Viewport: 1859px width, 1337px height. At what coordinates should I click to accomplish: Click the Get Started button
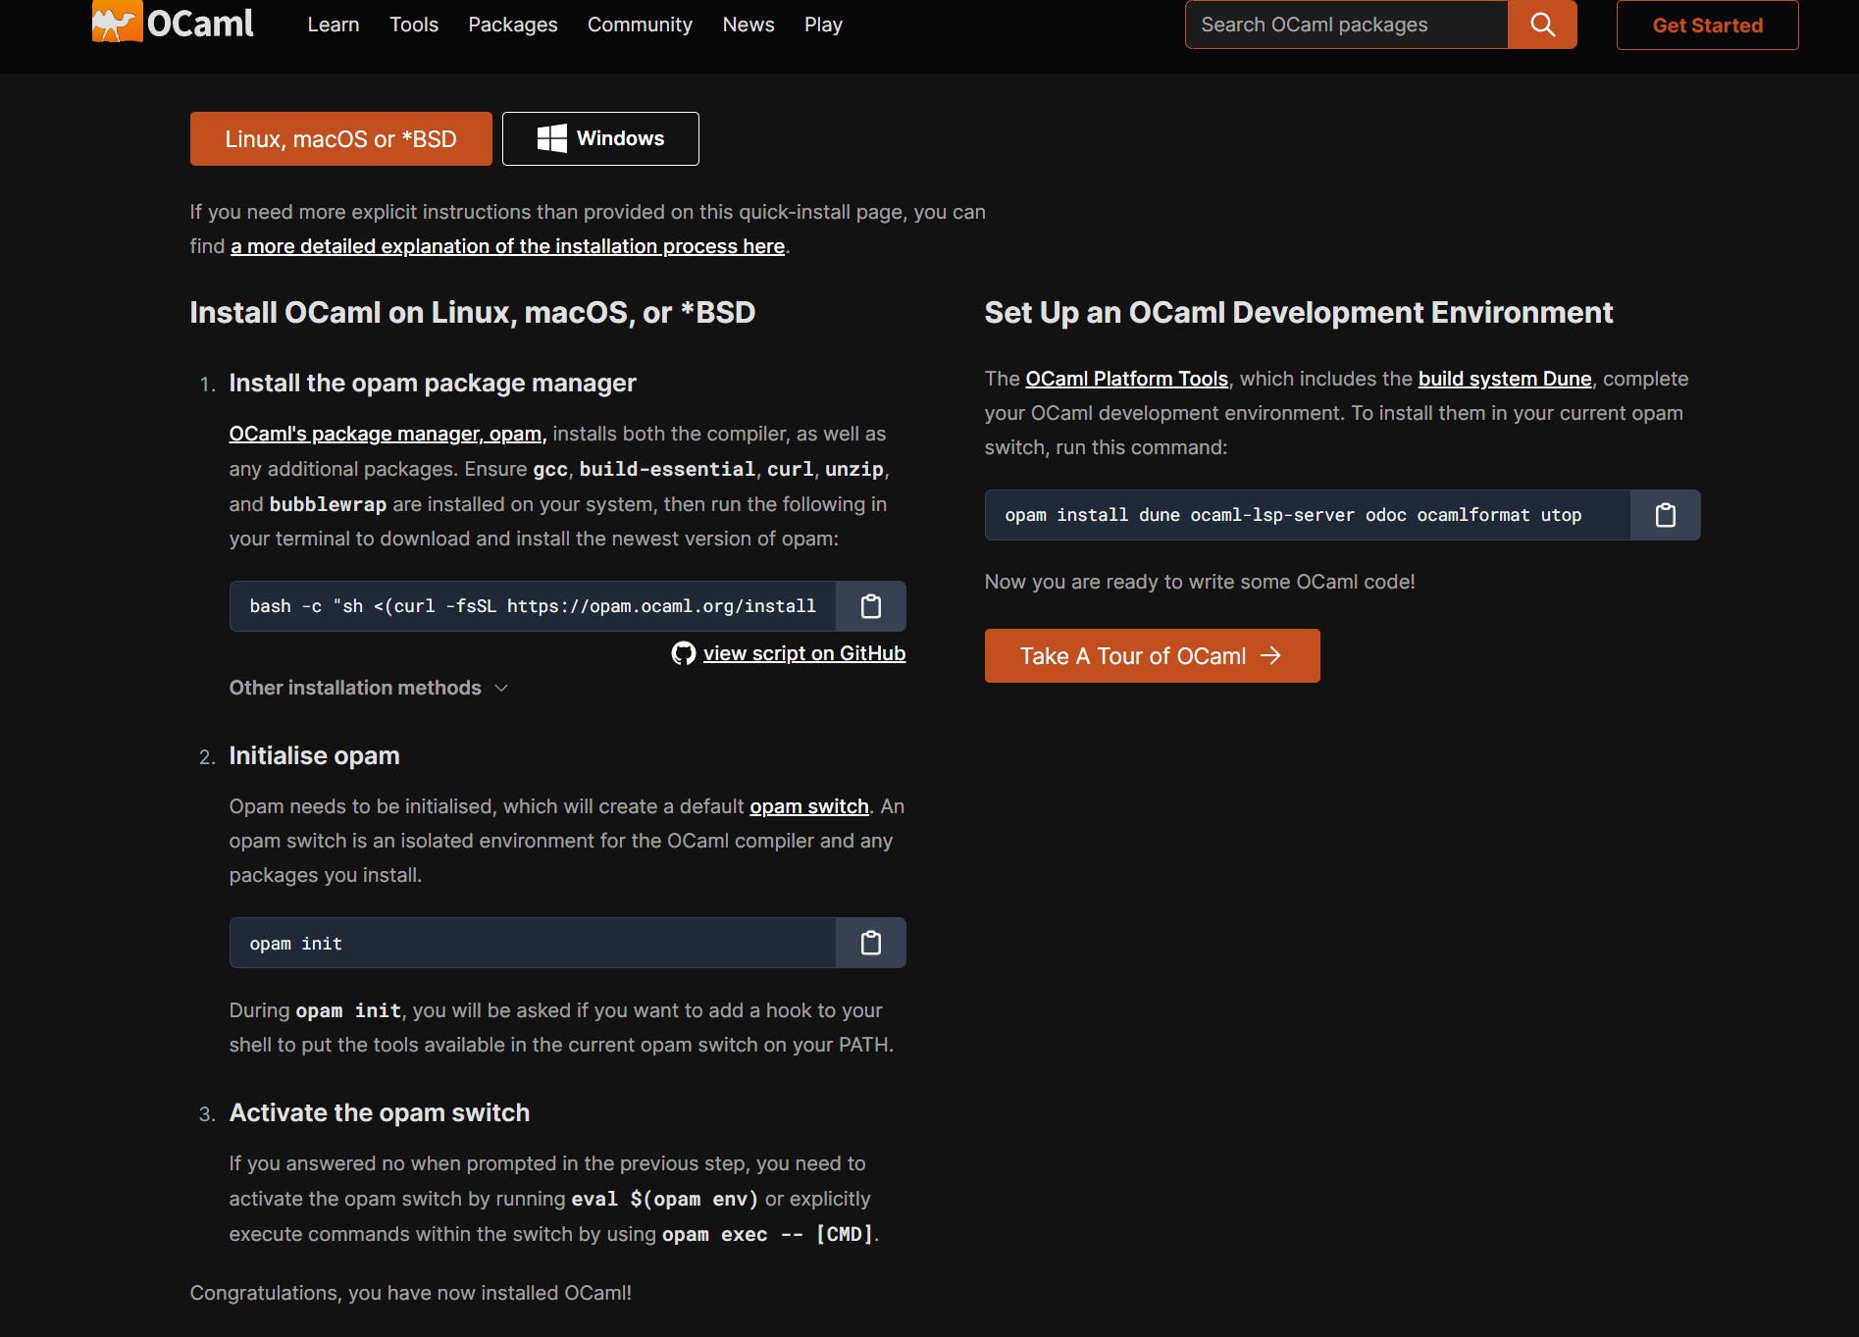1707,26
